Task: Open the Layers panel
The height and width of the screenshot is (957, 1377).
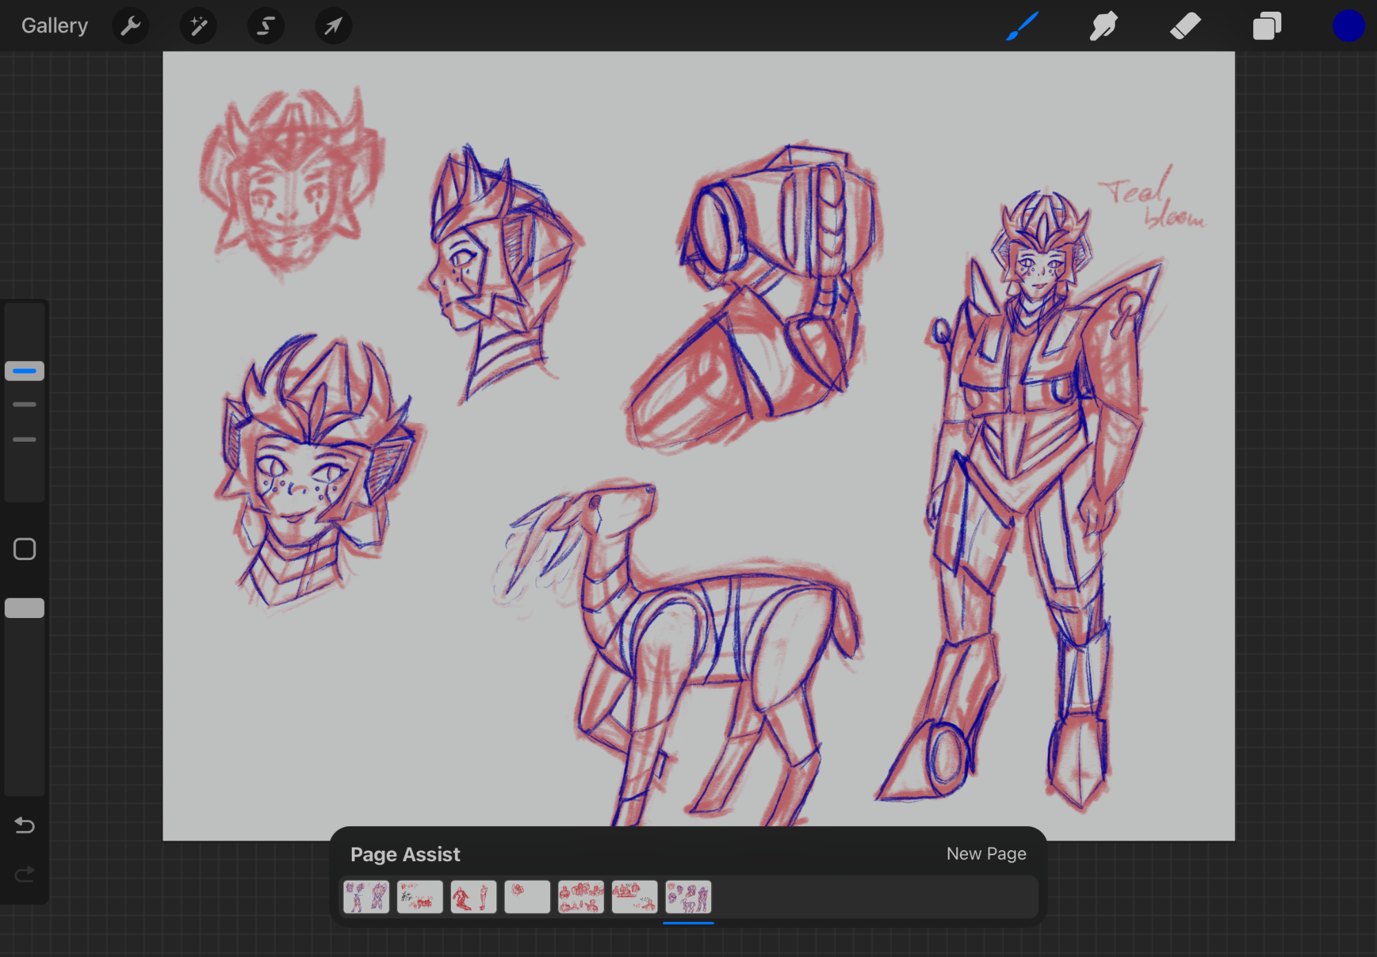Action: pyautogui.click(x=1266, y=26)
